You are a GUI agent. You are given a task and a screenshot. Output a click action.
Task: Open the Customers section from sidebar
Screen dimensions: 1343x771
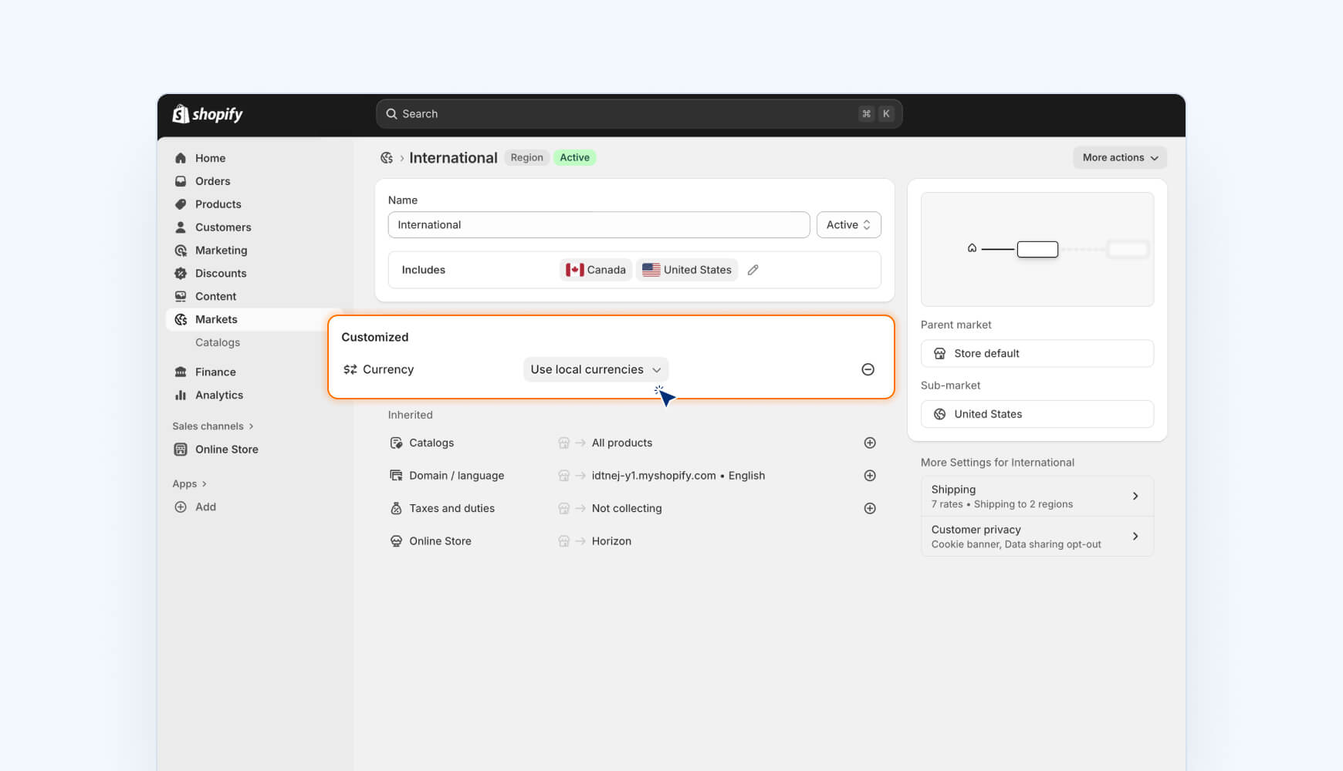(x=181, y=227)
